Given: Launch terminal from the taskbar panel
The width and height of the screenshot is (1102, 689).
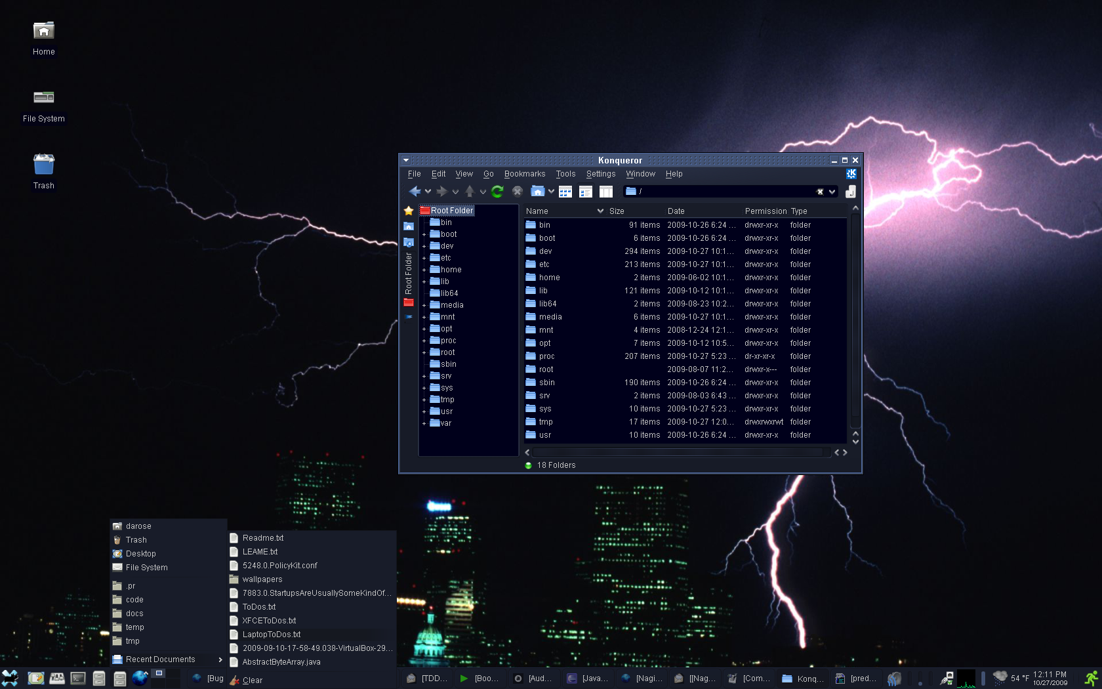Looking at the screenshot, I should (78, 679).
